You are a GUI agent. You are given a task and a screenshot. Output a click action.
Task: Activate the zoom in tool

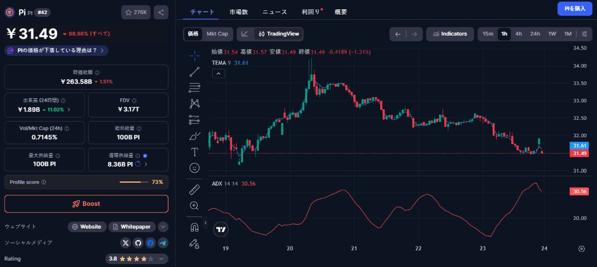(x=195, y=206)
